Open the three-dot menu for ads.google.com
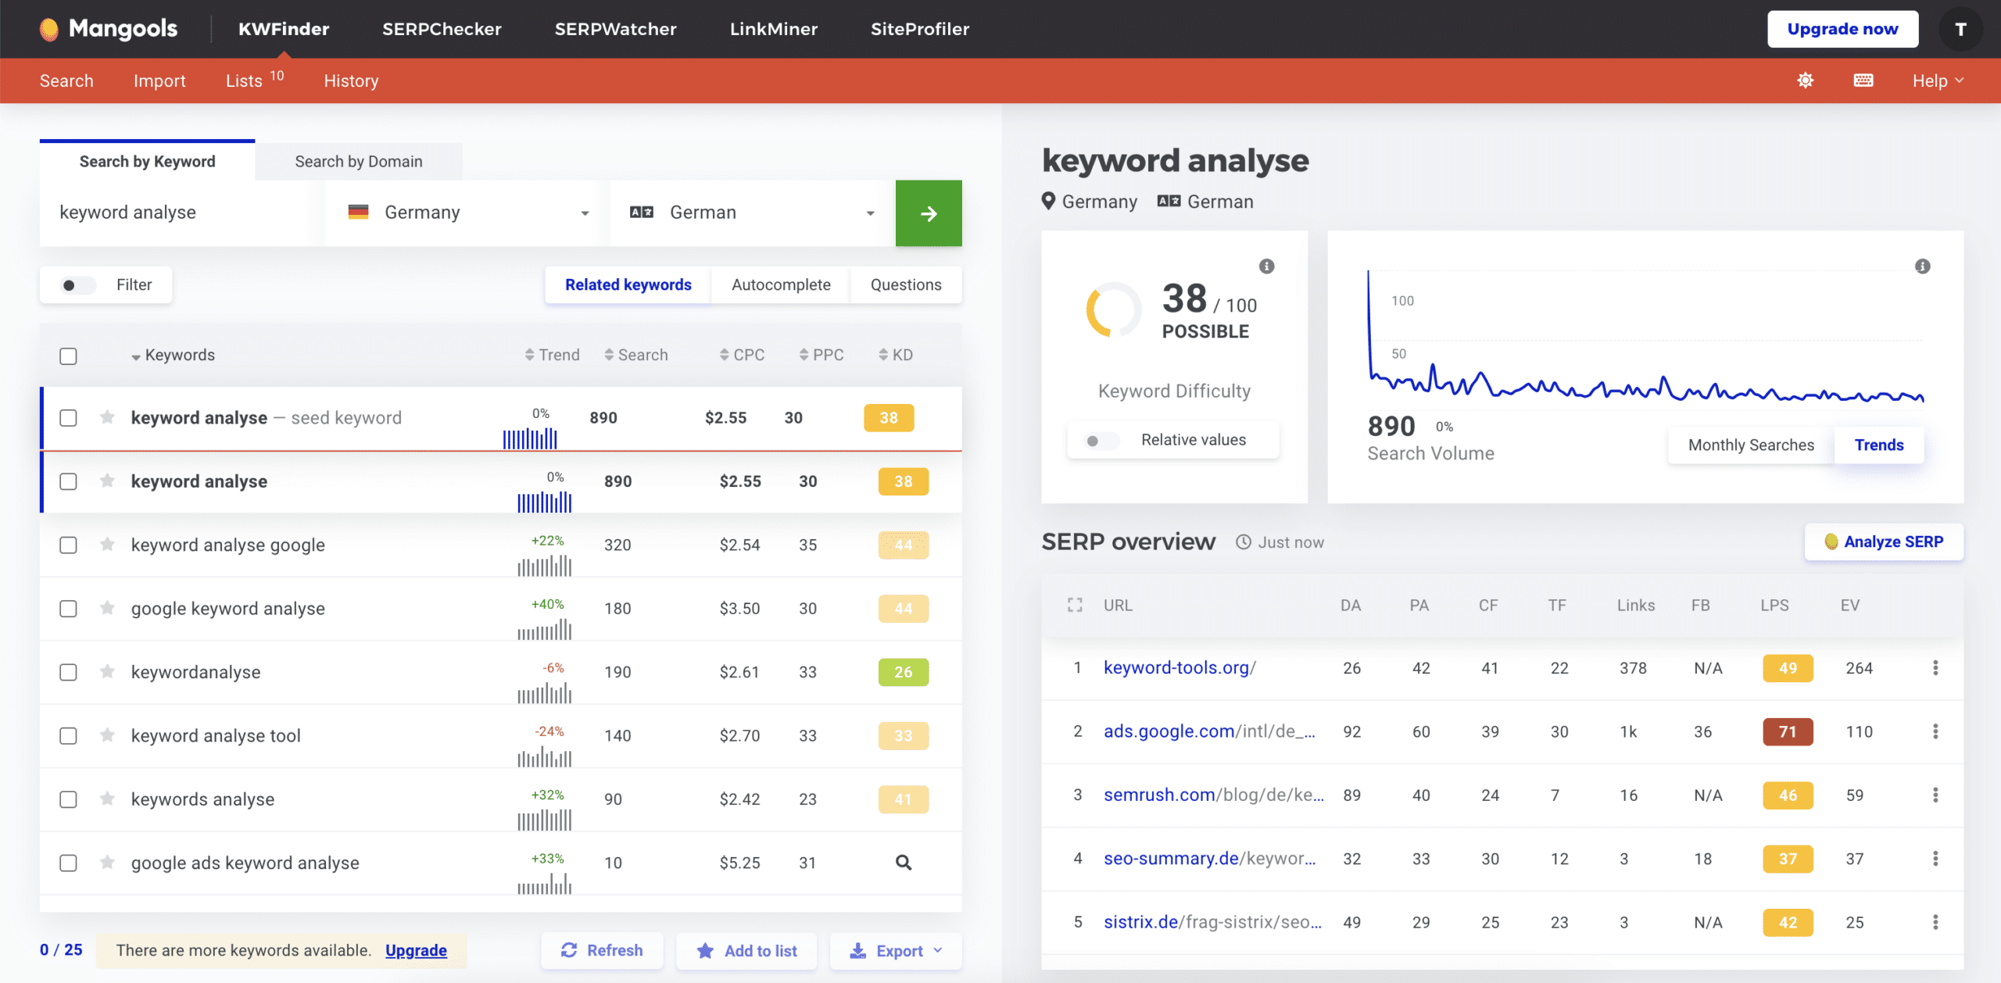 1935,731
